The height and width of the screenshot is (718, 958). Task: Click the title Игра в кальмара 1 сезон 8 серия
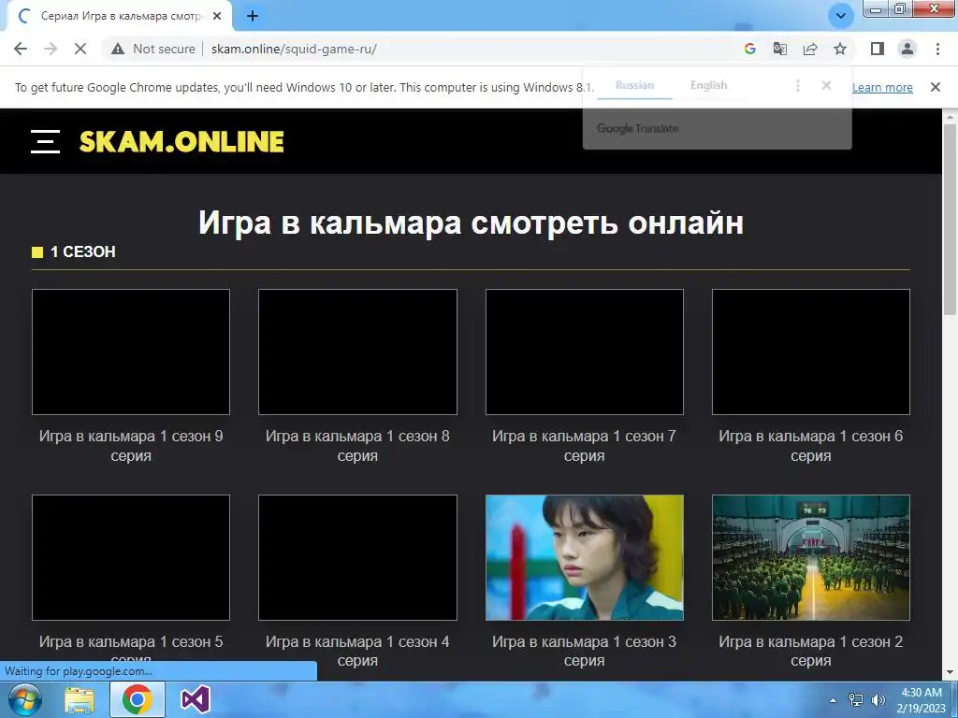point(357,446)
